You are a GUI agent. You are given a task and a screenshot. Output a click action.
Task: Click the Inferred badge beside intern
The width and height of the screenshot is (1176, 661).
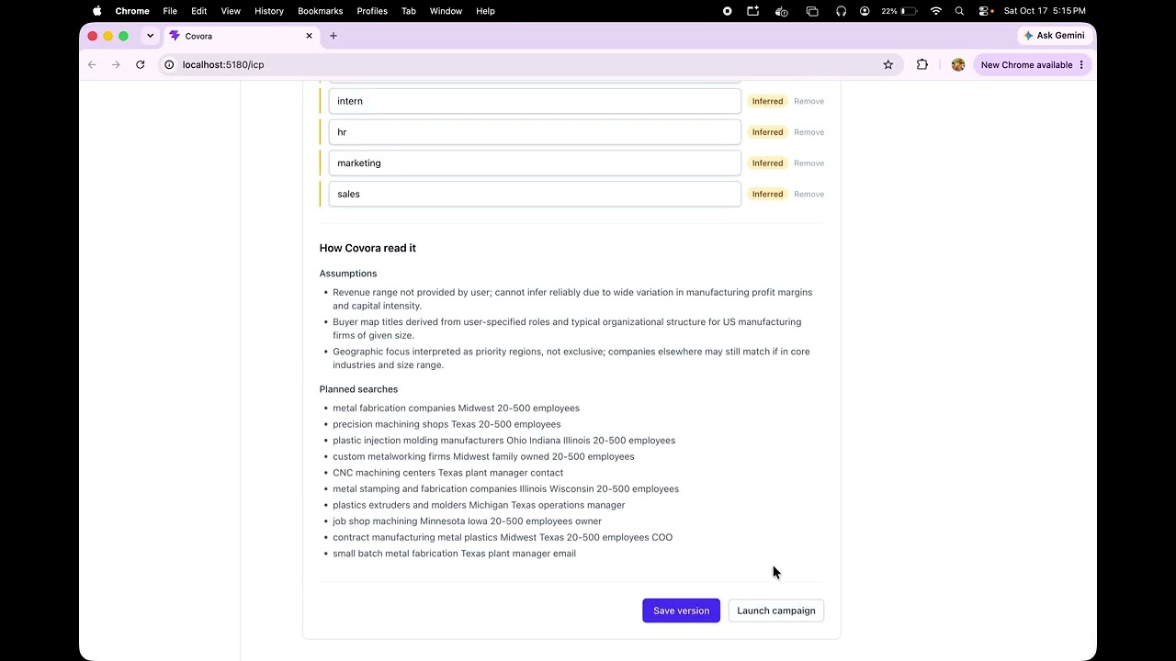[x=767, y=101]
